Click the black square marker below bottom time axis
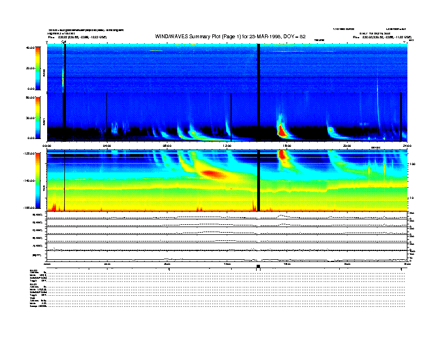This screenshot has height=339, width=439. pyautogui.click(x=258, y=266)
